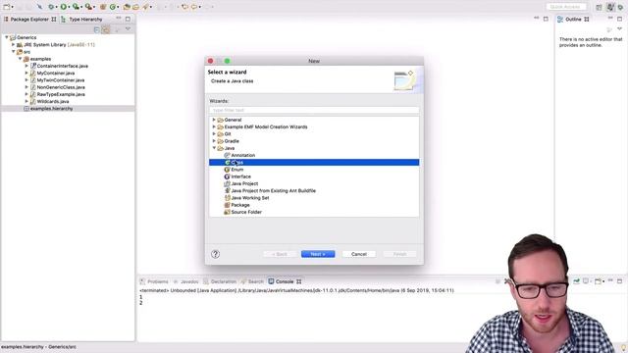Viewport: 628px width, 353px height.
Task: Click the Next button in wizard
Action: tap(318, 254)
